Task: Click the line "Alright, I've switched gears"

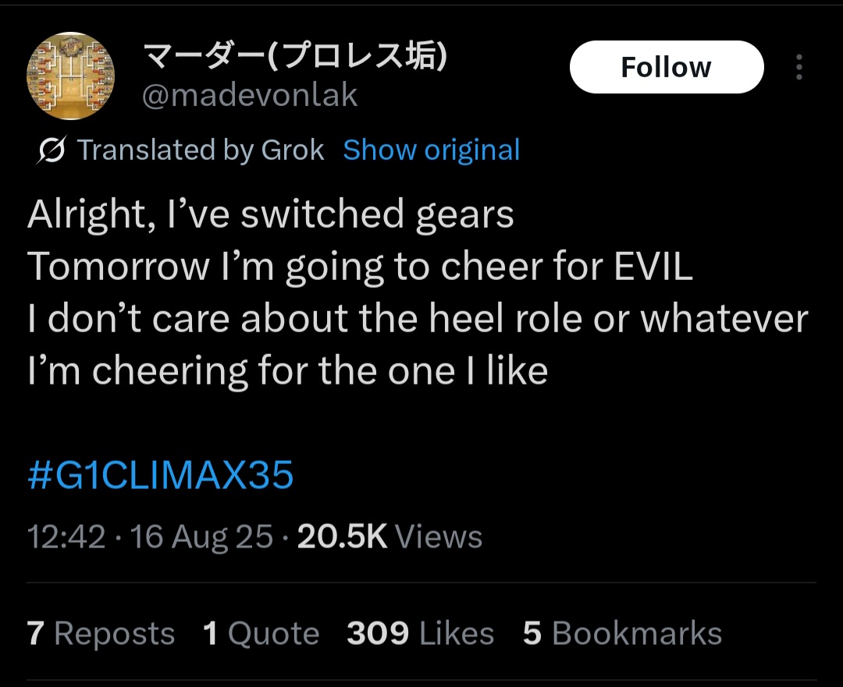Action: [x=271, y=214]
